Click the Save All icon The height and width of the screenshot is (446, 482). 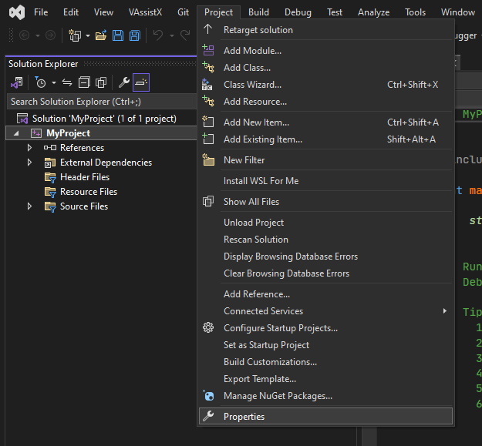click(135, 35)
